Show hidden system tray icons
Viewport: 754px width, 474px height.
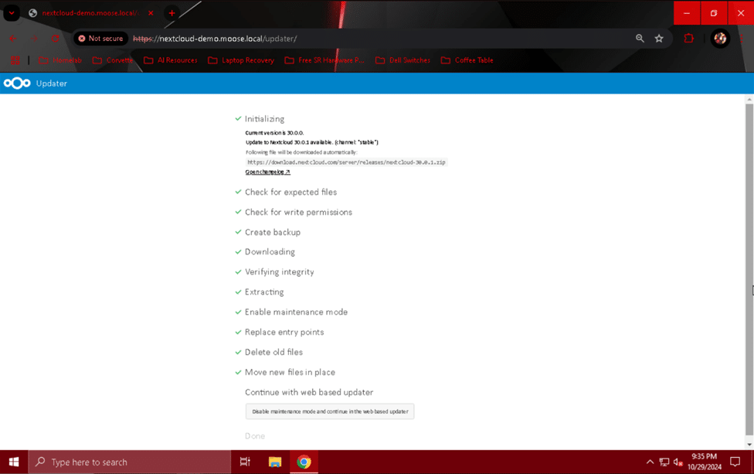pyautogui.click(x=650, y=462)
